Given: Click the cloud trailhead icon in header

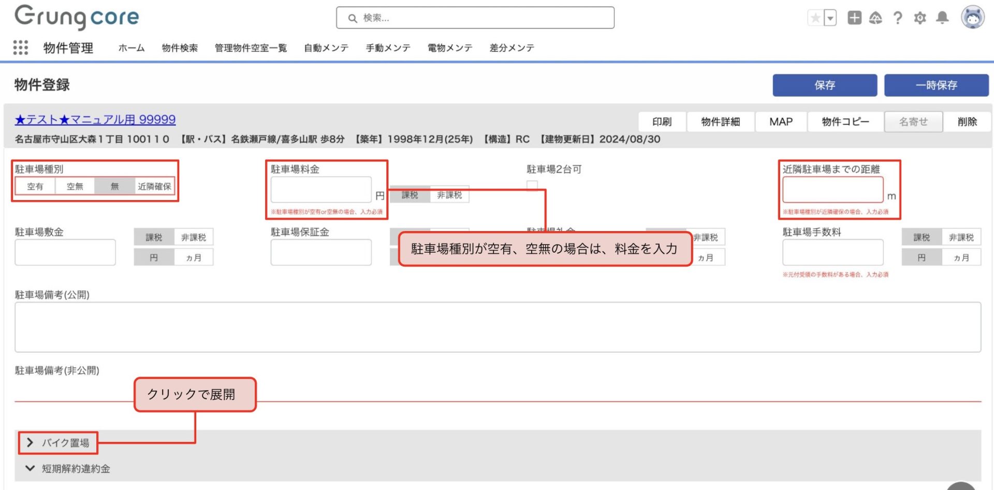Looking at the screenshot, I should pyautogui.click(x=875, y=18).
